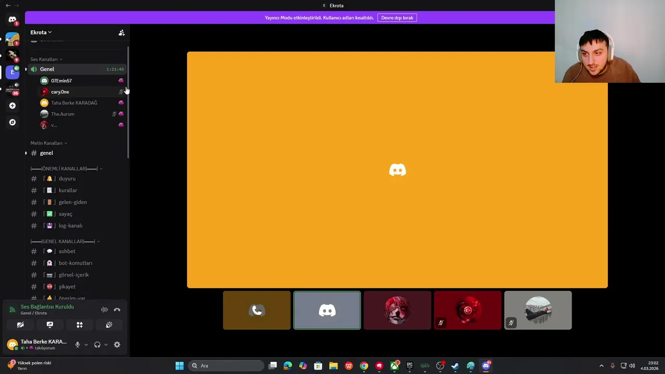
Task: Open Taha Berke KARA... user profile panel
Action: coord(37,344)
